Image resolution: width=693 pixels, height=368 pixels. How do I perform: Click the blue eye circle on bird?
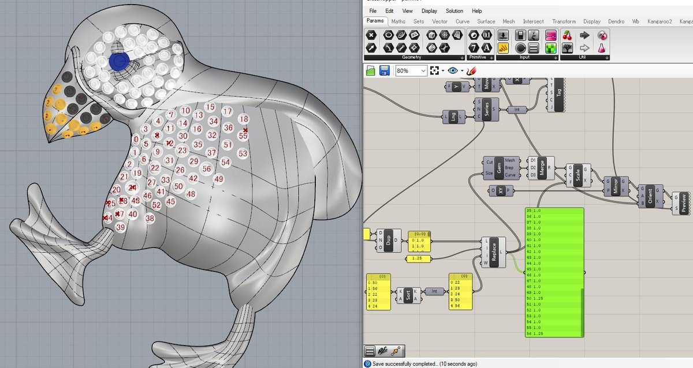[x=119, y=61]
